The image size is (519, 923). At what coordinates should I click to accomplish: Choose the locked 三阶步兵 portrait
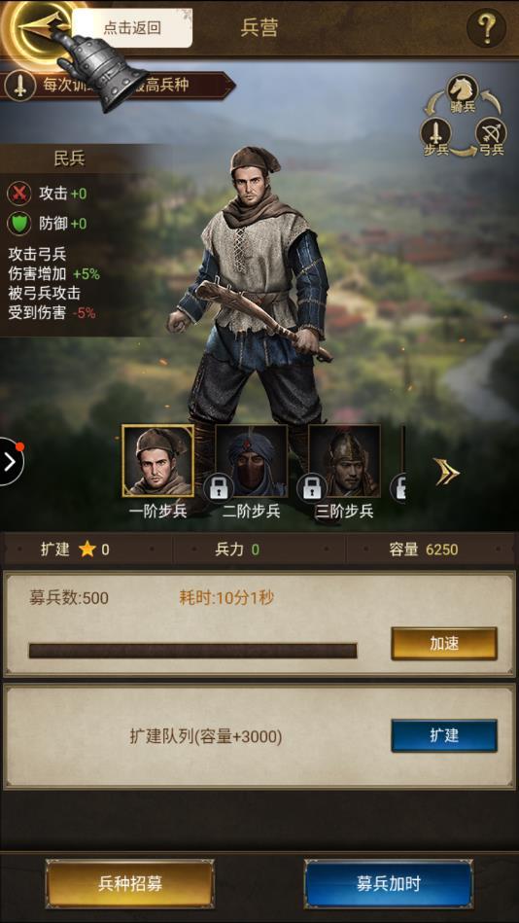click(x=344, y=460)
